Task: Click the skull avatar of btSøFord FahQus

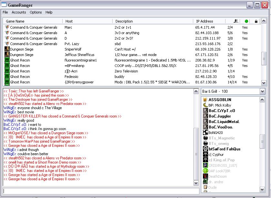Action: click(x=205, y=149)
